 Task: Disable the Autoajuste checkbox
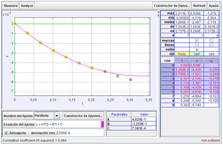pyautogui.click(x=6, y=133)
